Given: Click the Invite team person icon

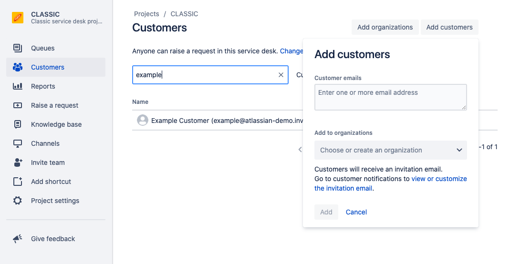Looking at the screenshot, I should 18,162.
